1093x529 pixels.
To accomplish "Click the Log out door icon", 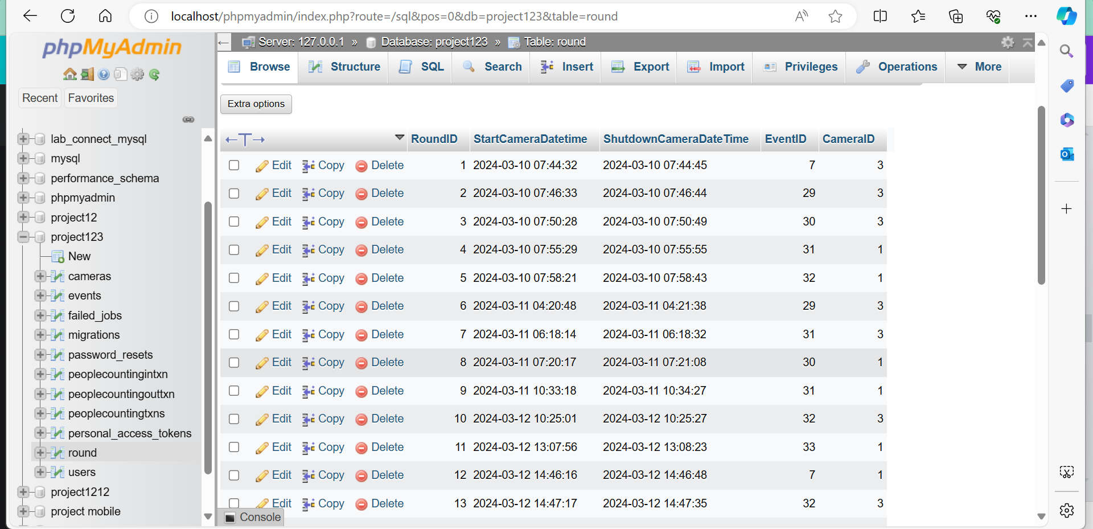I will 87,75.
